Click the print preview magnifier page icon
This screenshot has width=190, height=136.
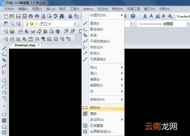[43, 16]
